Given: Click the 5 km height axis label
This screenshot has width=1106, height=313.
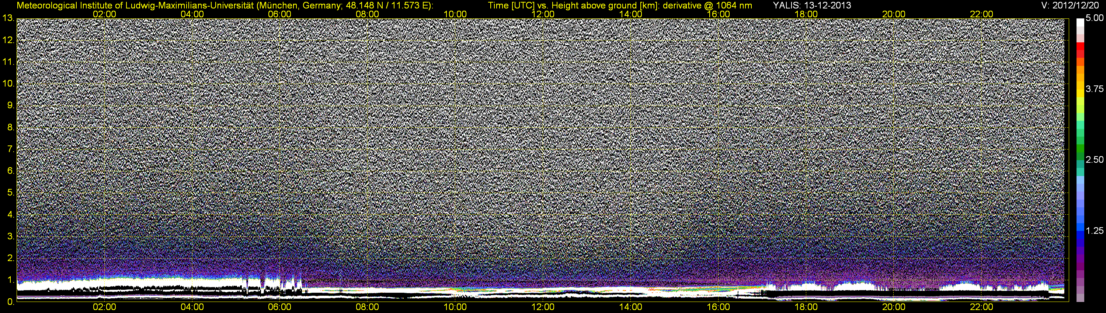Looking at the screenshot, I should tap(11, 193).
